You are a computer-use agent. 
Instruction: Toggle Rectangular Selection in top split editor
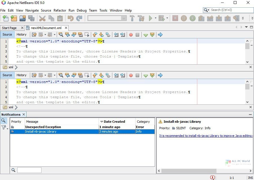87,34
